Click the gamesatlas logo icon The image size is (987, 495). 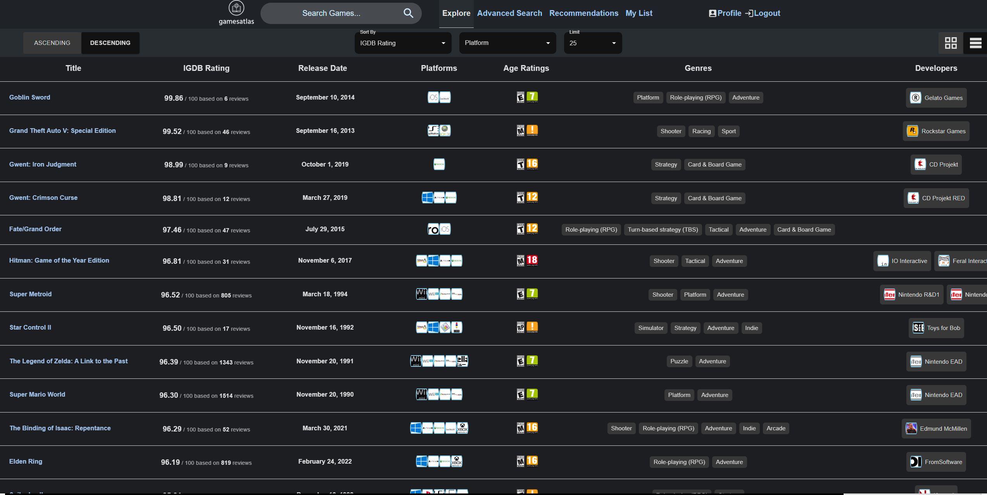click(x=236, y=8)
